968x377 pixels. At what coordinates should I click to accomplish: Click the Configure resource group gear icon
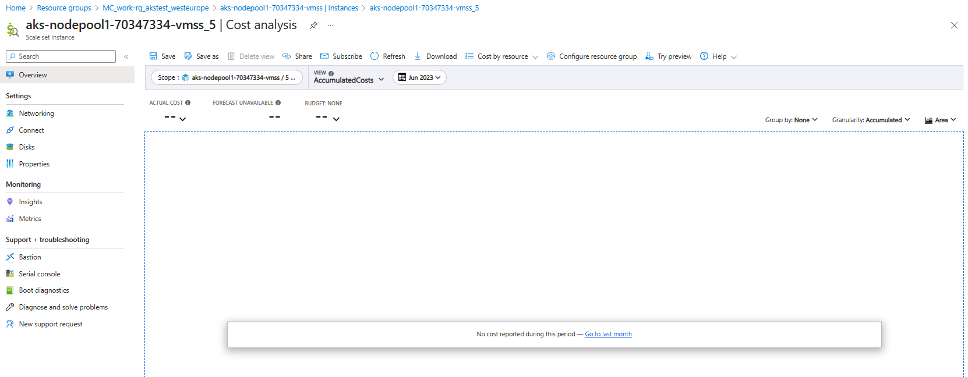551,56
